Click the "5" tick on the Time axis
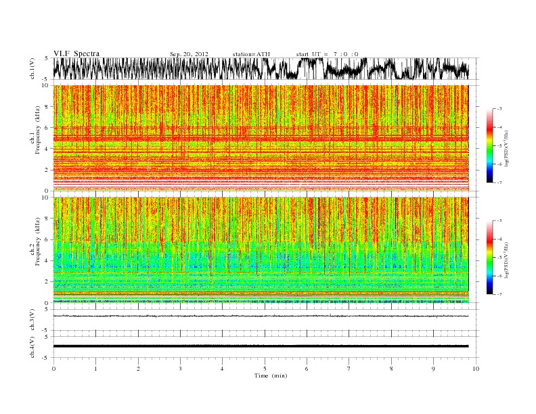Viewport: 536px width, 414px height. (x=265, y=369)
